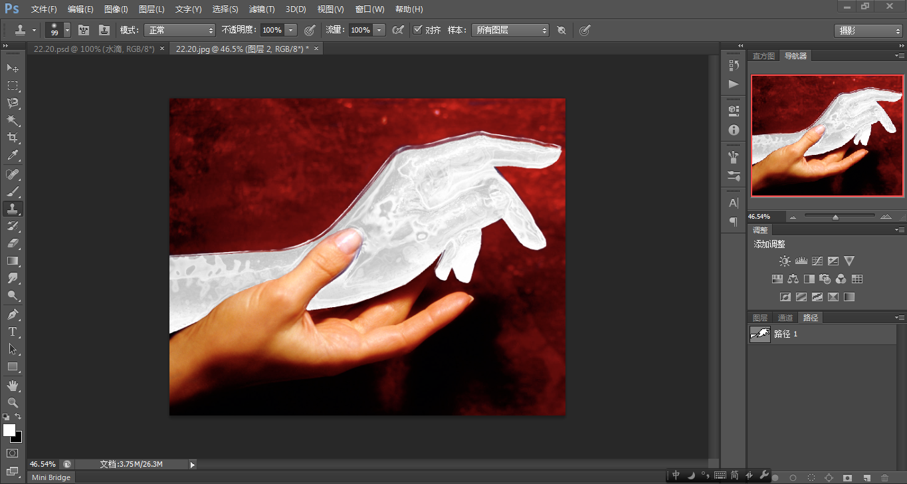Open the 样本 sample layers dropdown
The height and width of the screenshot is (484, 907).
(510, 30)
